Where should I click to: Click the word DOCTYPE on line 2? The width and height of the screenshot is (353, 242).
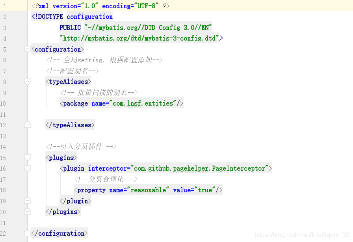pyautogui.click(x=50, y=17)
